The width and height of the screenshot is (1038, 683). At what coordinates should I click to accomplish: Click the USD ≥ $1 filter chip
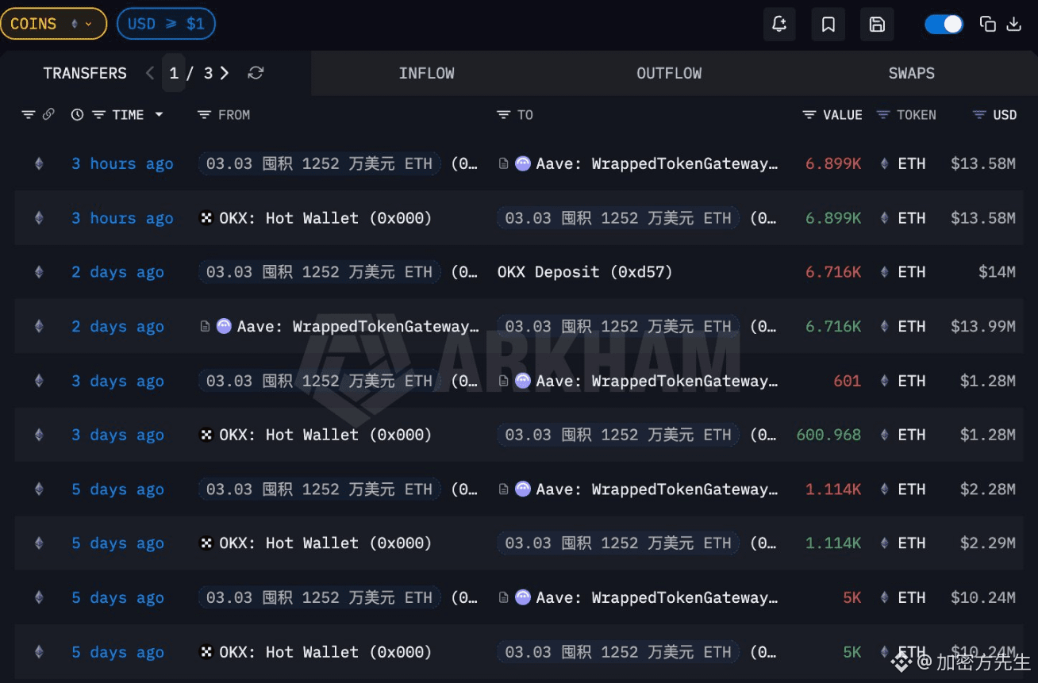click(x=166, y=24)
